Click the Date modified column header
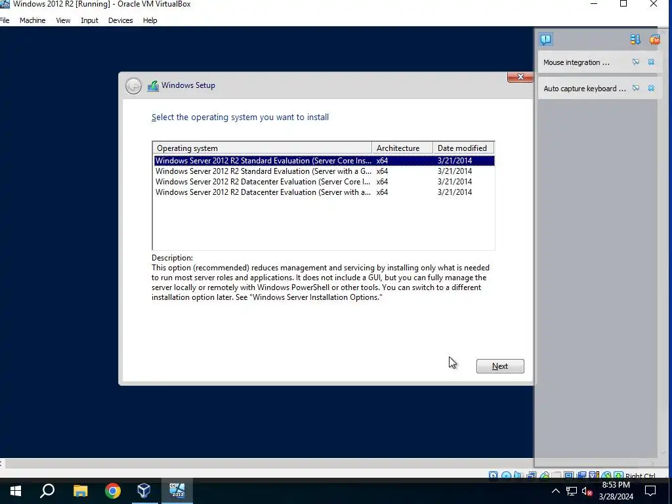This screenshot has width=672, height=504. pyautogui.click(x=464, y=148)
